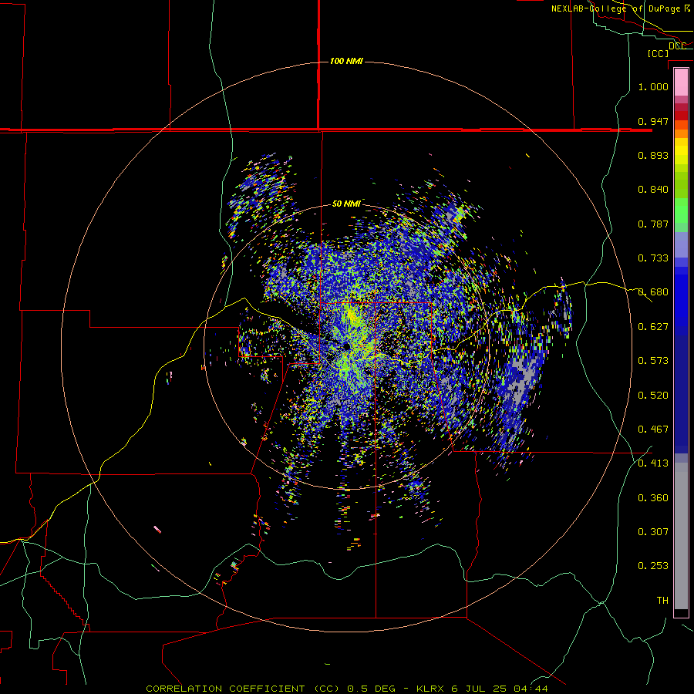Click the 0.733 legend value
The width and height of the screenshot is (694, 694).
653,258
